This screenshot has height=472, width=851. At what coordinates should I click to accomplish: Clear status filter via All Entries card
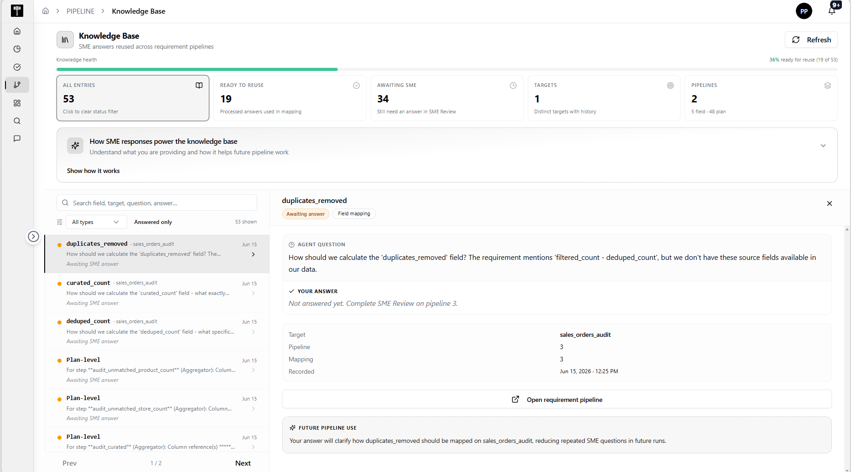133,98
